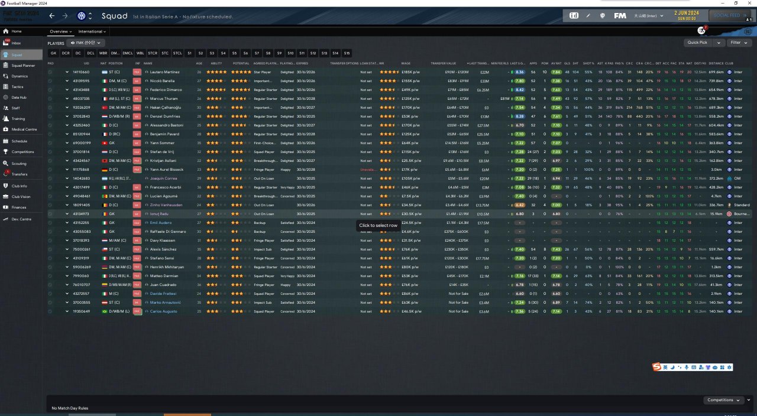This screenshot has width=757, height=416.
Task: Sort by WAGE column header
Action: click(406, 63)
